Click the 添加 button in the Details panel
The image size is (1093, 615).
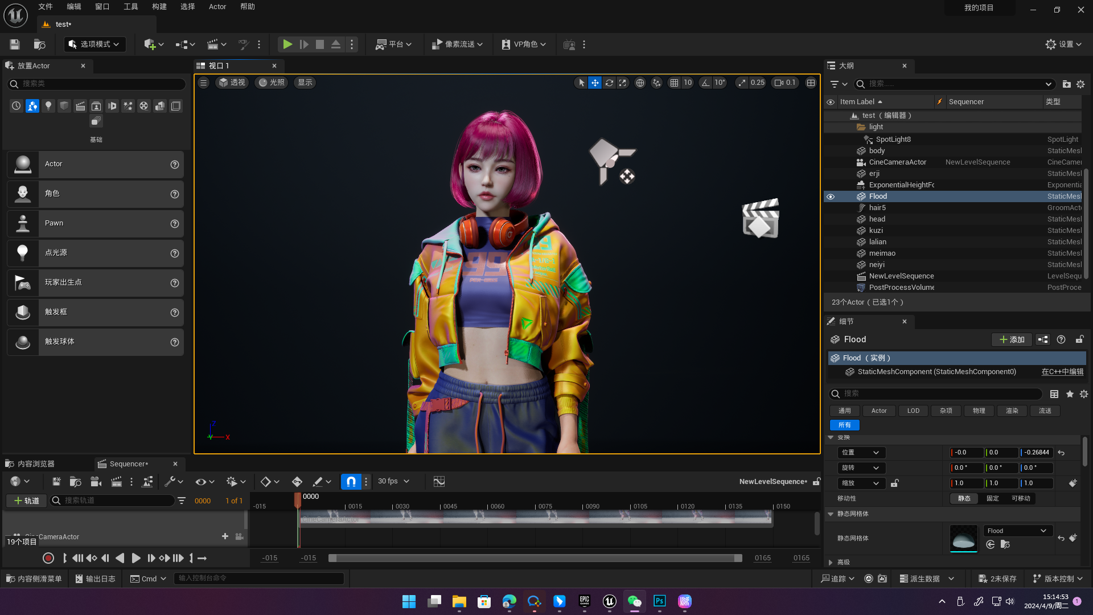tap(1012, 339)
